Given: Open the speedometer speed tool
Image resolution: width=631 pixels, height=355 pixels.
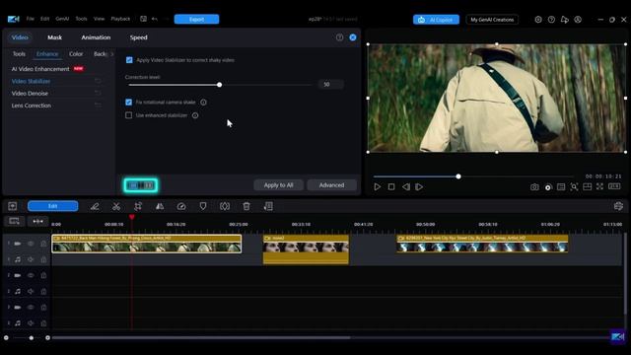Looking at the screenshot, I should point(181,206).
